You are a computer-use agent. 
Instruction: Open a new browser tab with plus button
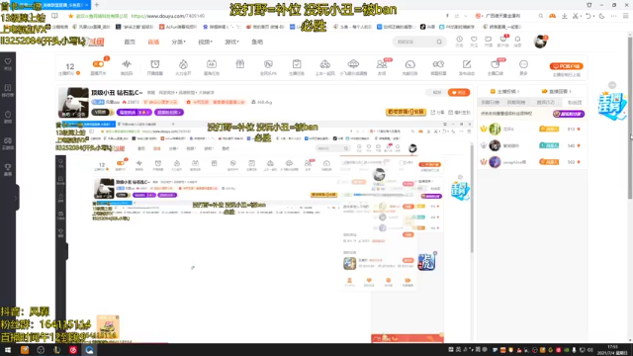click(97, 5)
